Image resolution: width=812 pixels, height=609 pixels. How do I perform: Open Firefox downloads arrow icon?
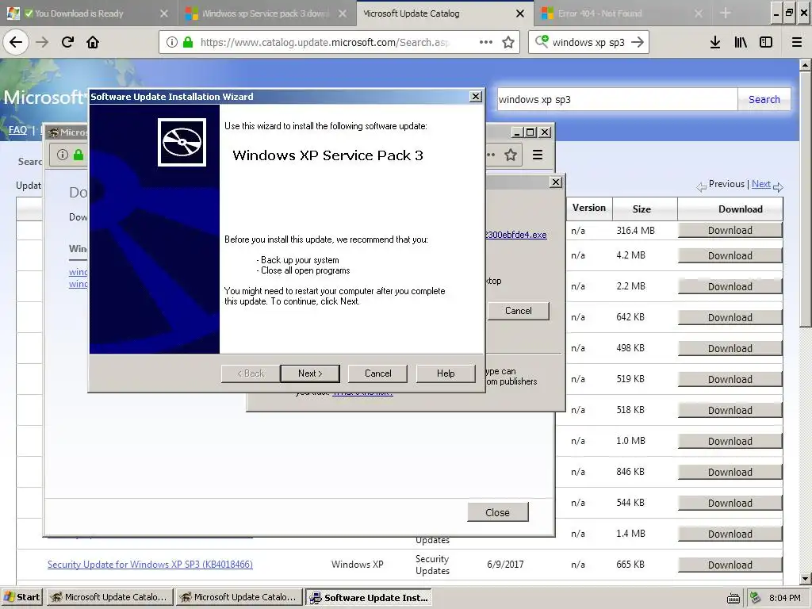tap(715, 42)
